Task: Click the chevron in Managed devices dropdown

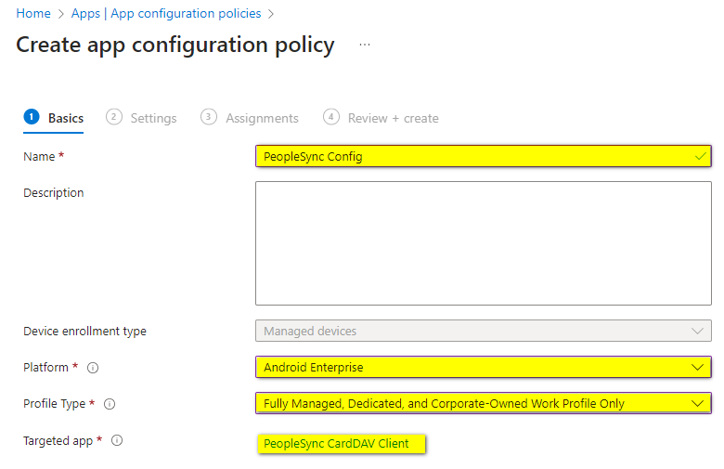Action: click(x=697, y=331)
